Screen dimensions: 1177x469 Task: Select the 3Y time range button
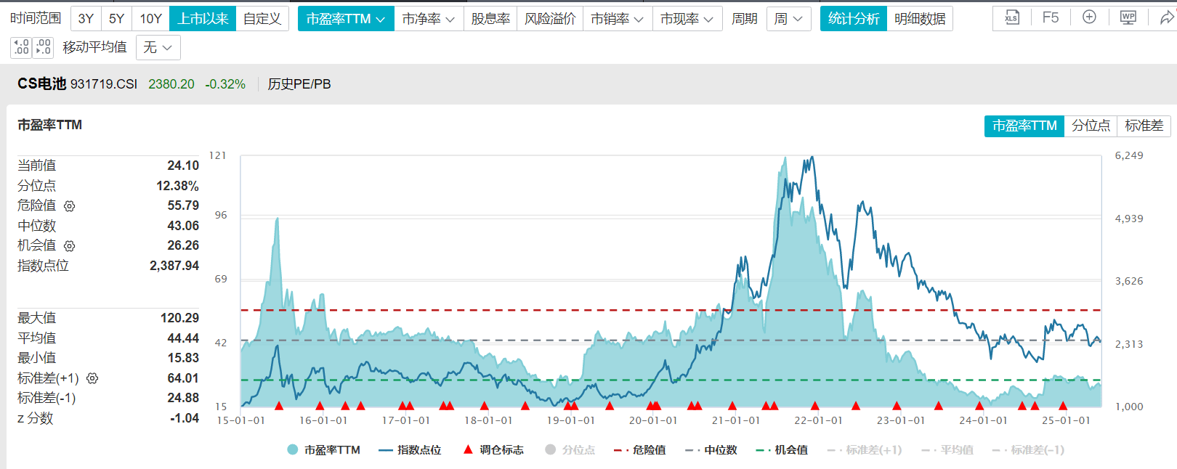tap(86, 19)
